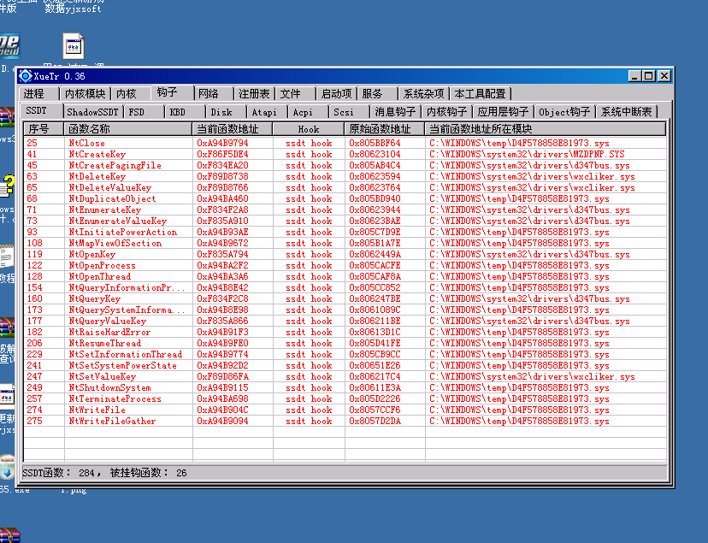Screen dimensions: 708x543
Task: Select the NtWriteFile row
Action: pyautogui.click(x=345, y=410)
